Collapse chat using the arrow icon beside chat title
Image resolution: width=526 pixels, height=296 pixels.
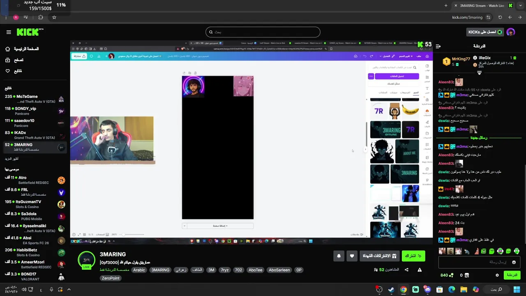pos(438,46)
